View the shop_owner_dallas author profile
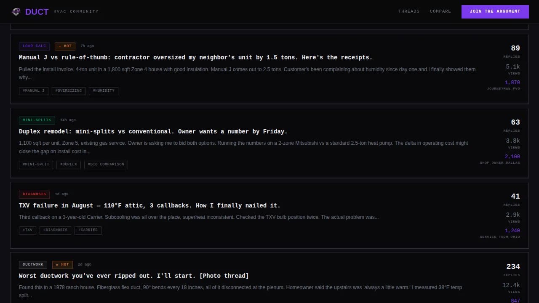Image resolution: width=539 pixels, height=303 pixels. coord(500,163)
